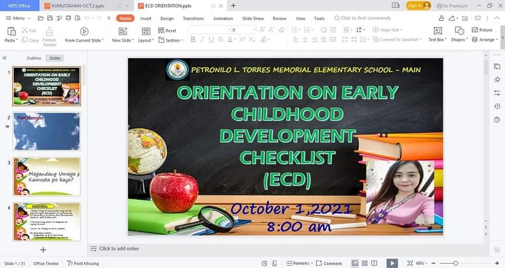The image size is (505, 268).
Task: Open the Menu button
Action: click(x=18, y=18)
